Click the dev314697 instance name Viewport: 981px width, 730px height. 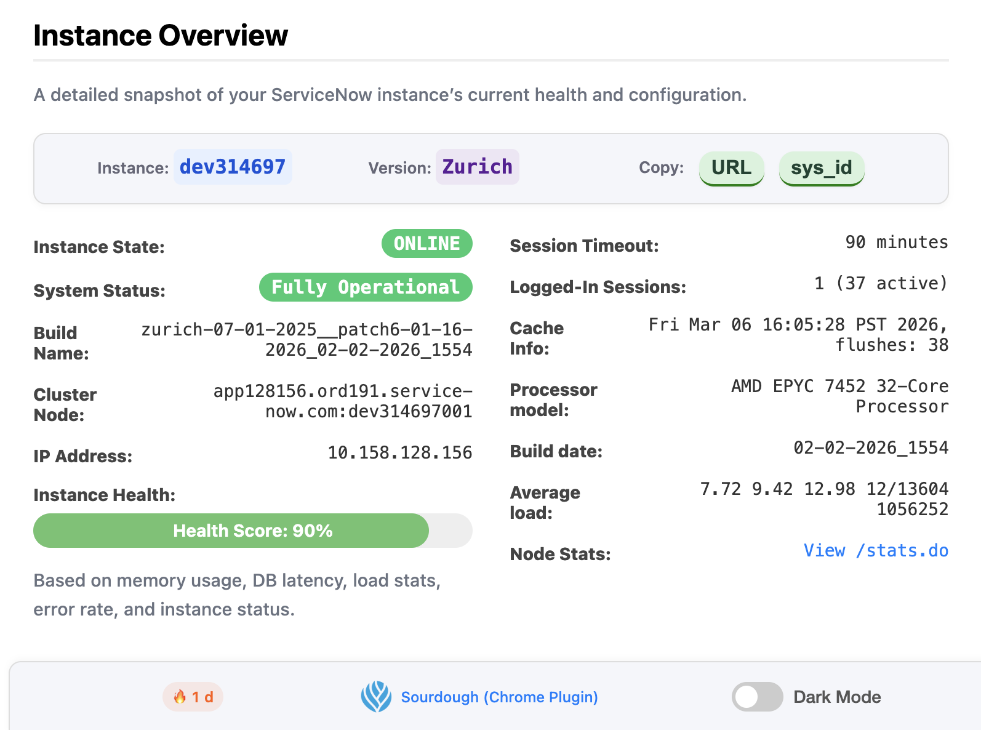coord(233,167)
